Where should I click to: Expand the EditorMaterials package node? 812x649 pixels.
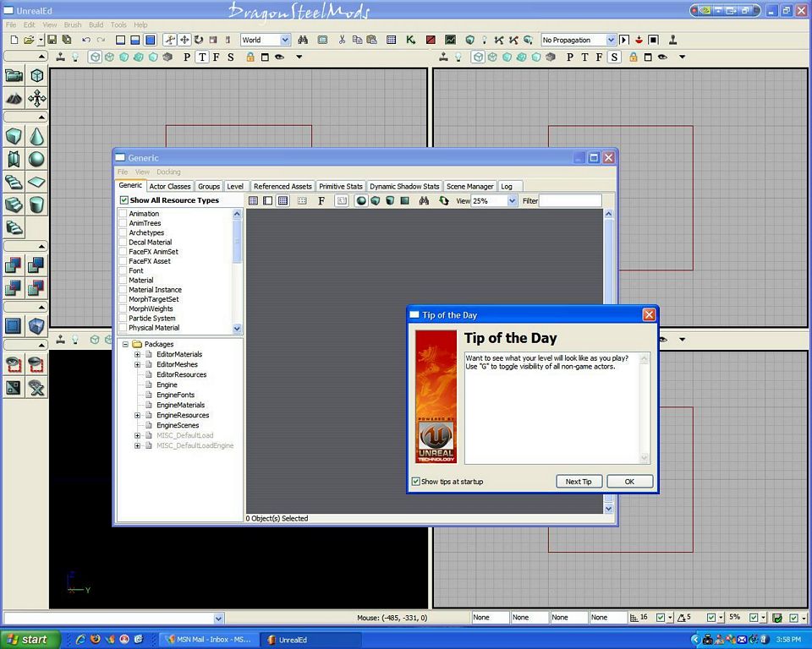click(137, 354)
